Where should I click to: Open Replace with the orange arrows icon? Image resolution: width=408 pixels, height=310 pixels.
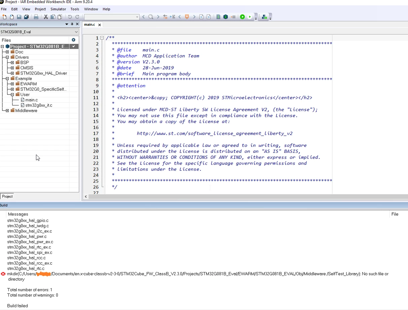pos(165,17)
